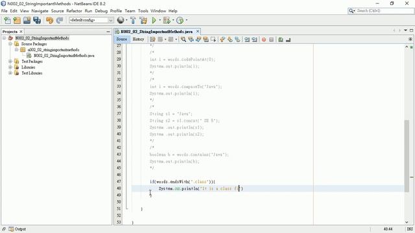
Task: Run the project with green play icon
Action: (x=154, y=20)
